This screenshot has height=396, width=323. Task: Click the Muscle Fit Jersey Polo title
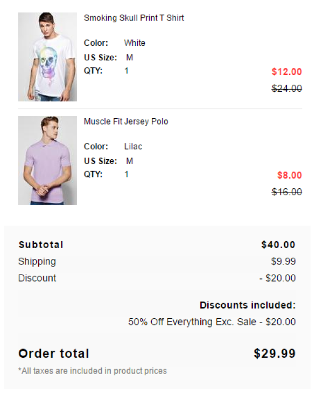point(126,121)
